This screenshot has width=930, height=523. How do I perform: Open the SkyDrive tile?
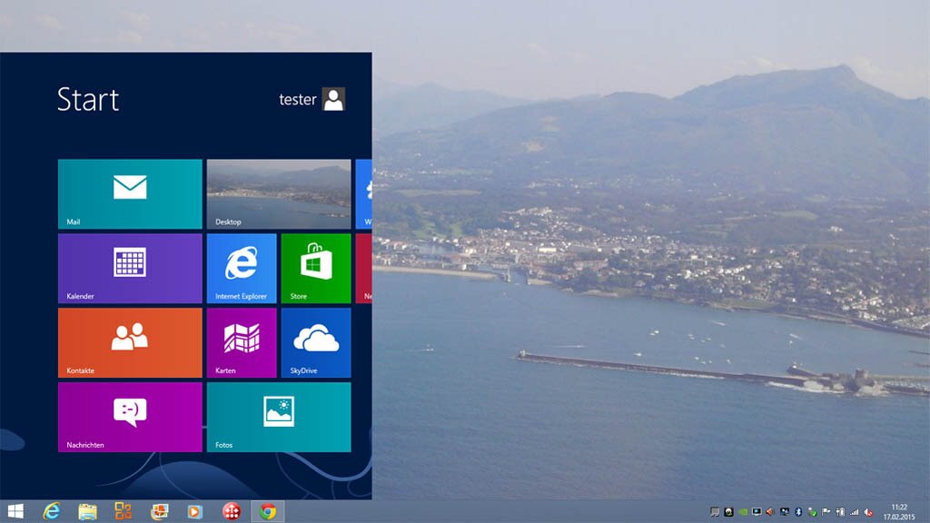(x=315, y=342)
